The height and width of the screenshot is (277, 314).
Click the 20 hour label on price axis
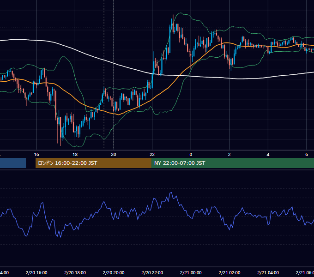point(114,155)
